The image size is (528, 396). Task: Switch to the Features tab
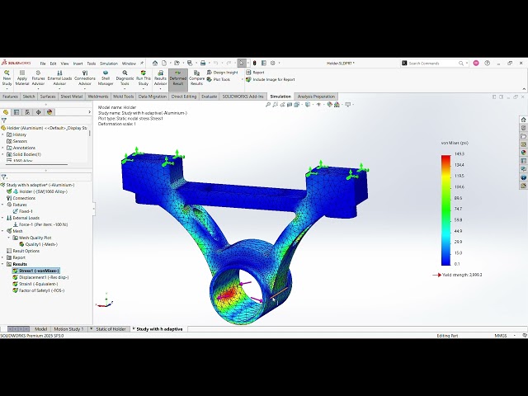tap(10, 97)
